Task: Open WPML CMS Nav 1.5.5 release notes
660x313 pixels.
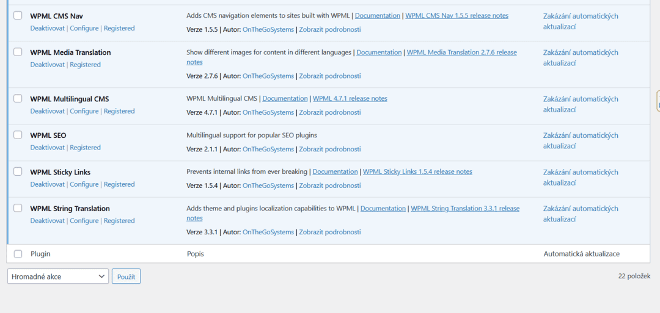Action: click(457, 15)
